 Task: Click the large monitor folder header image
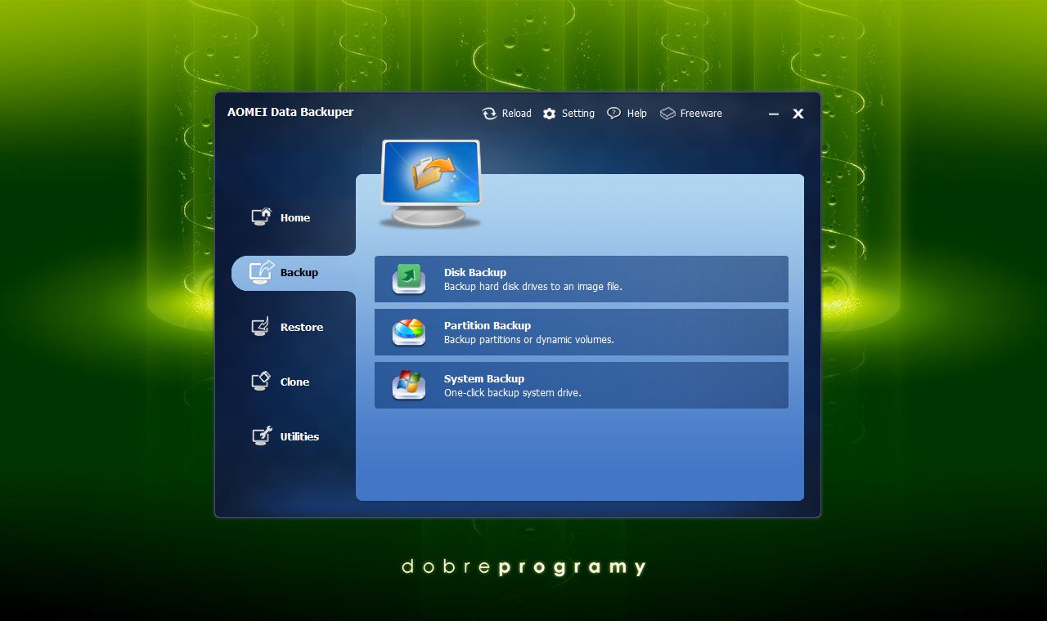(430, 184)
